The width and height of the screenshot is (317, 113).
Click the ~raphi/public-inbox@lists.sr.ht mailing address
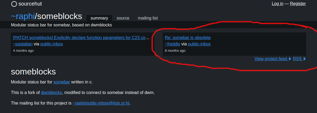[101, 103]
